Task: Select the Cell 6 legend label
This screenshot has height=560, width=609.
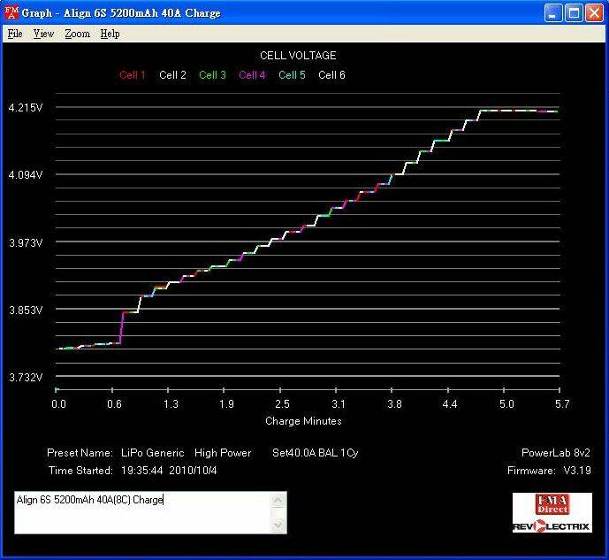Action: pos(331,75)
